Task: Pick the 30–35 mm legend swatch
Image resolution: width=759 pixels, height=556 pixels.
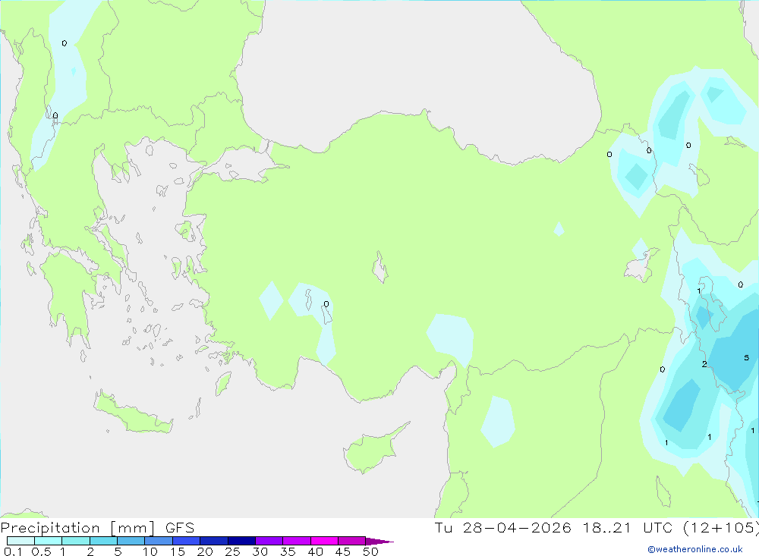Action: click(x=269, y=541)
